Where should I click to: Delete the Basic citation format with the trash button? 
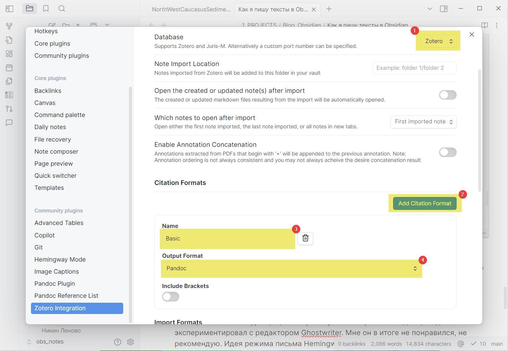[305, 238]
